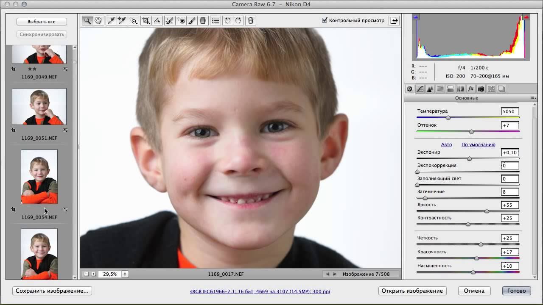Image resolution: width=543 pixels, height=305 pixels.
Task: Toggle highlight clipping warning in histogram
Action: (526, 17)
